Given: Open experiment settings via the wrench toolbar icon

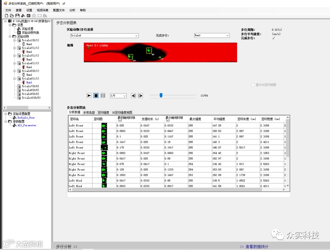Looking at the screenshot, I should [23, 16].
